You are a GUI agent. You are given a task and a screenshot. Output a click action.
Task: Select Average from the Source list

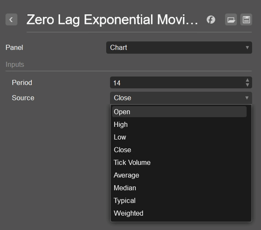point(179,175)
